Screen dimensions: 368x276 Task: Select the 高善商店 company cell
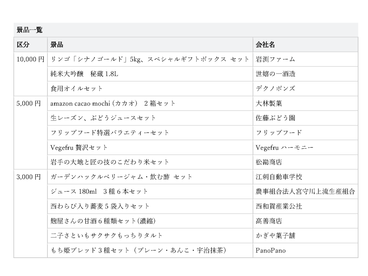[305, 221]
